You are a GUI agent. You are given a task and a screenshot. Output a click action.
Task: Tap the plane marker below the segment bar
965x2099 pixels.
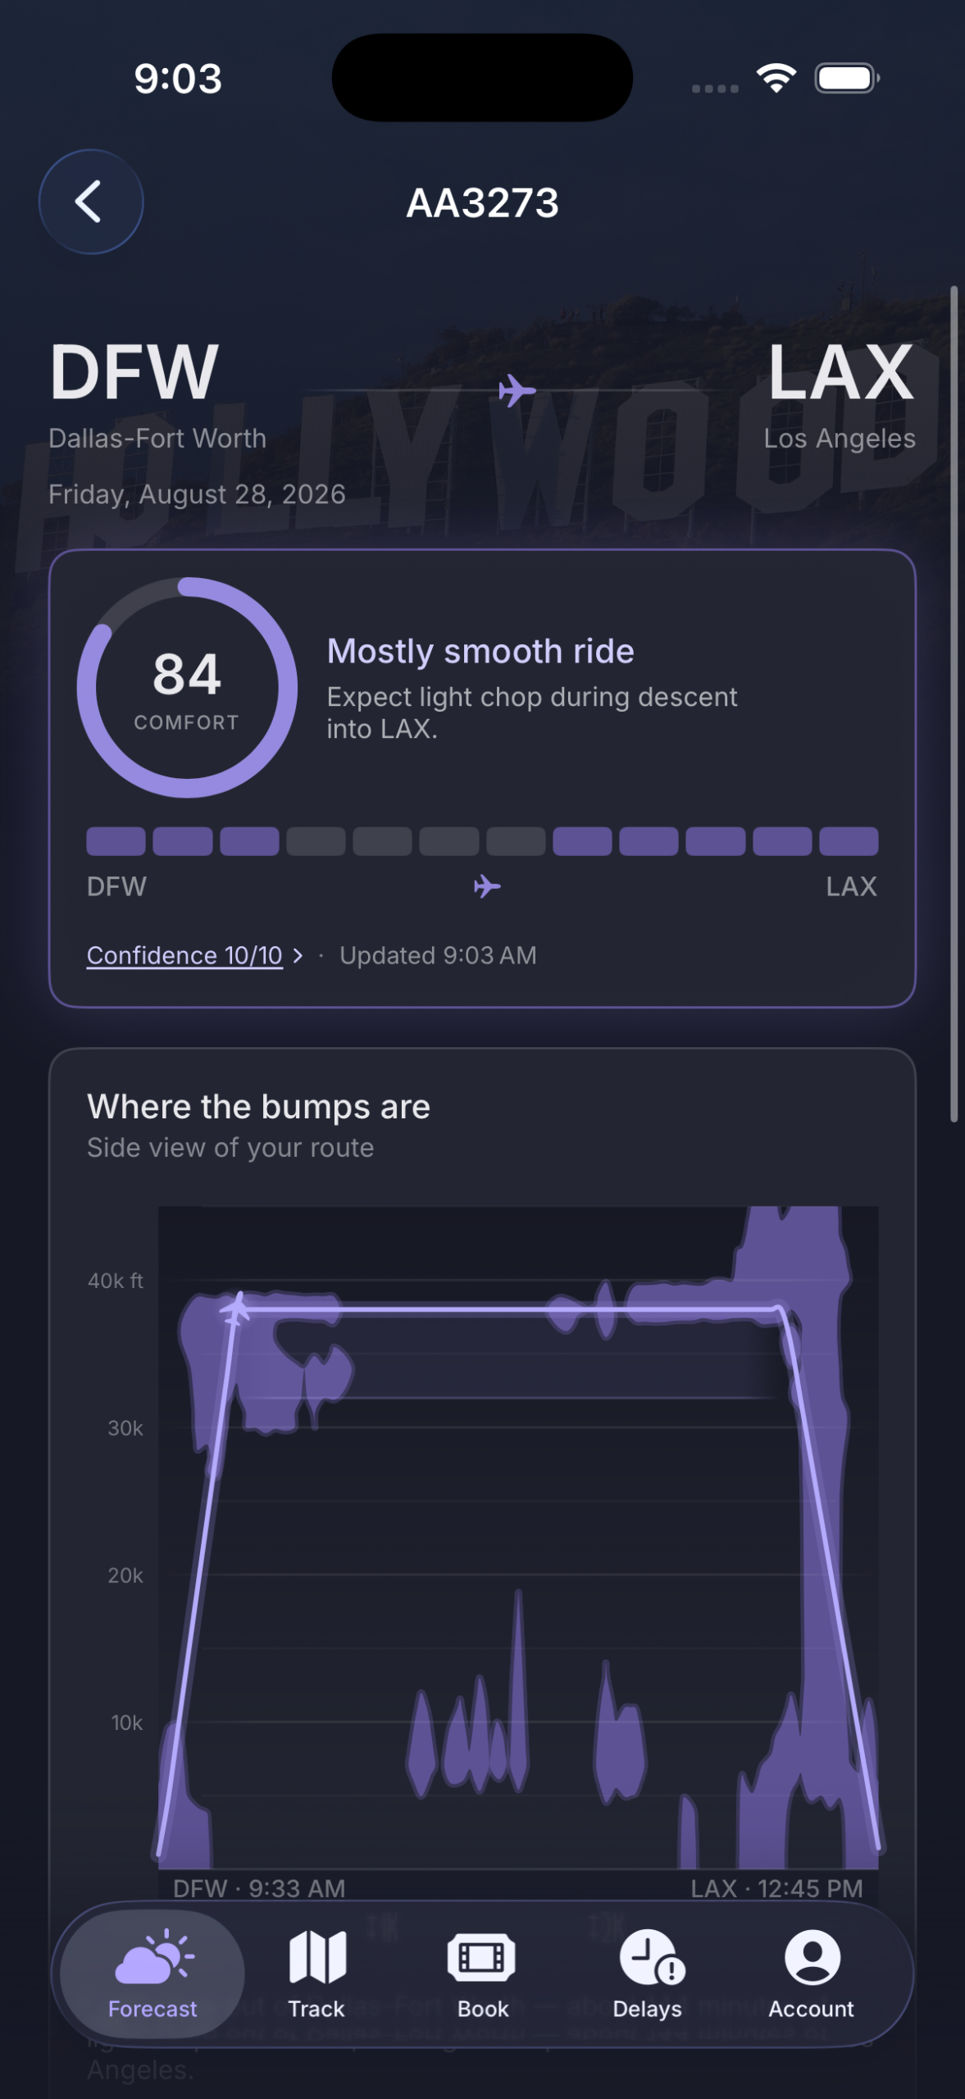[x=487, y=886]
